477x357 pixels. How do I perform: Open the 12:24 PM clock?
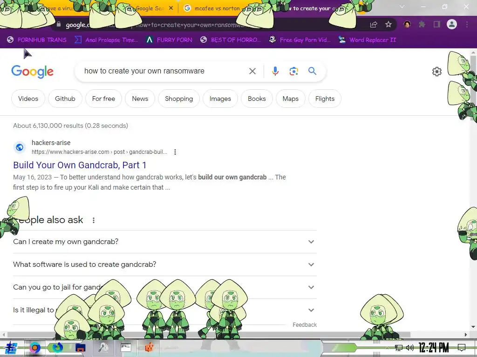[434, 348]
